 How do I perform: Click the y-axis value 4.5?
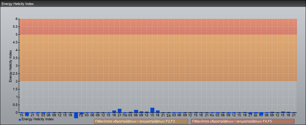15,42
